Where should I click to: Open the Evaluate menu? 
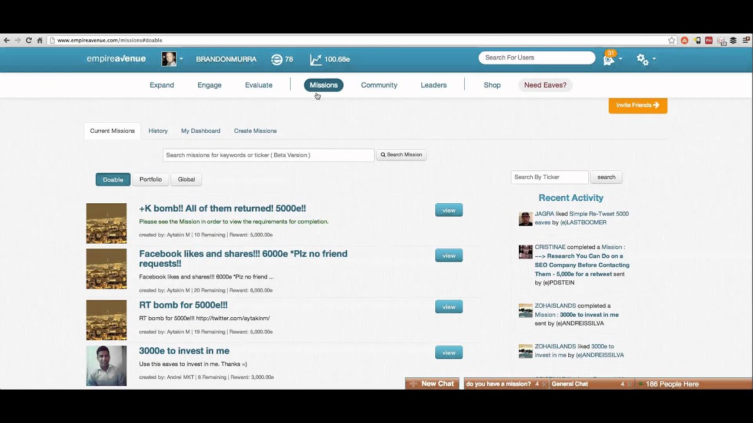pos(259,85)
